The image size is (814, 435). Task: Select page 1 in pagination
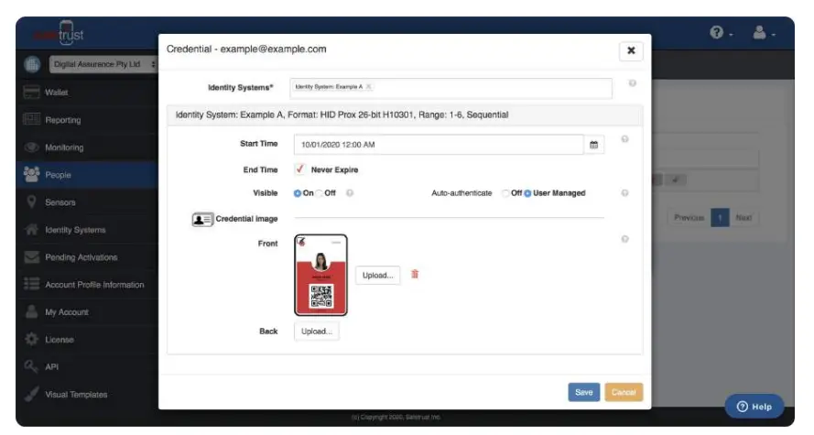coord(720,218)
